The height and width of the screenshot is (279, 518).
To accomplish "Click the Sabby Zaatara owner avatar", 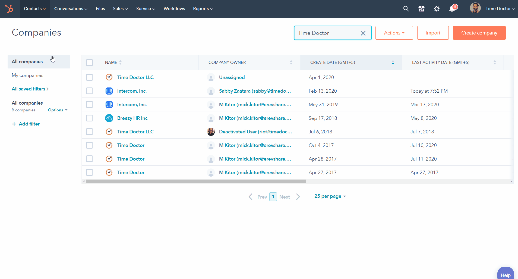I will click(211, 91).
